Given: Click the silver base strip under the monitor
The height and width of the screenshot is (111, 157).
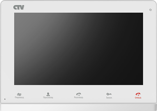Looking at the screenshot, I should point(78,107).
